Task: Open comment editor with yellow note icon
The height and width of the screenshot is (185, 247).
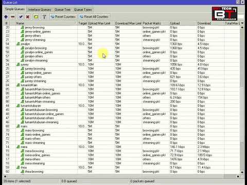Action: point(36,17)
